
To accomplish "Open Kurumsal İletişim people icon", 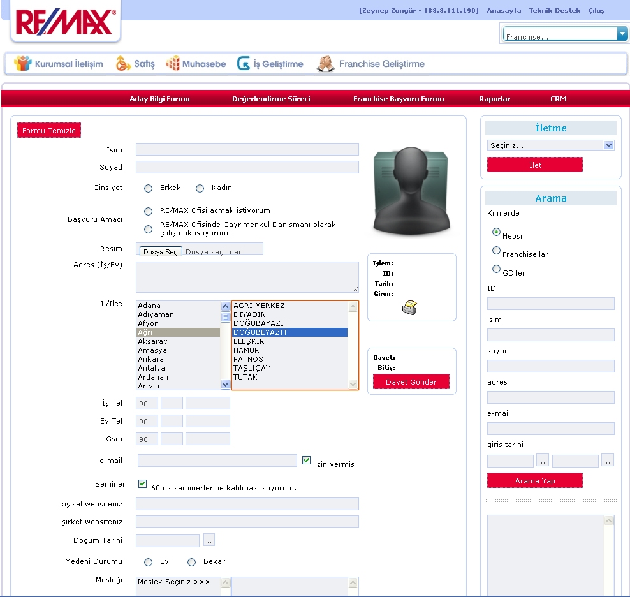I will (x=22, y=64).
